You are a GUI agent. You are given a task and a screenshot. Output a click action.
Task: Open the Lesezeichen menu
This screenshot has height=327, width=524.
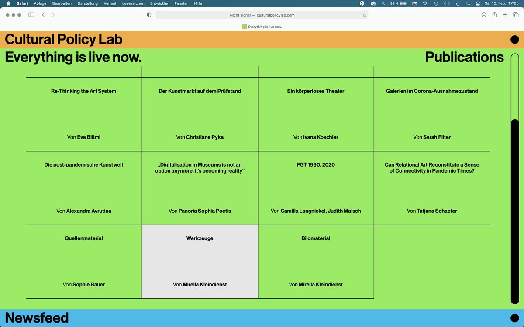(133, 3)
